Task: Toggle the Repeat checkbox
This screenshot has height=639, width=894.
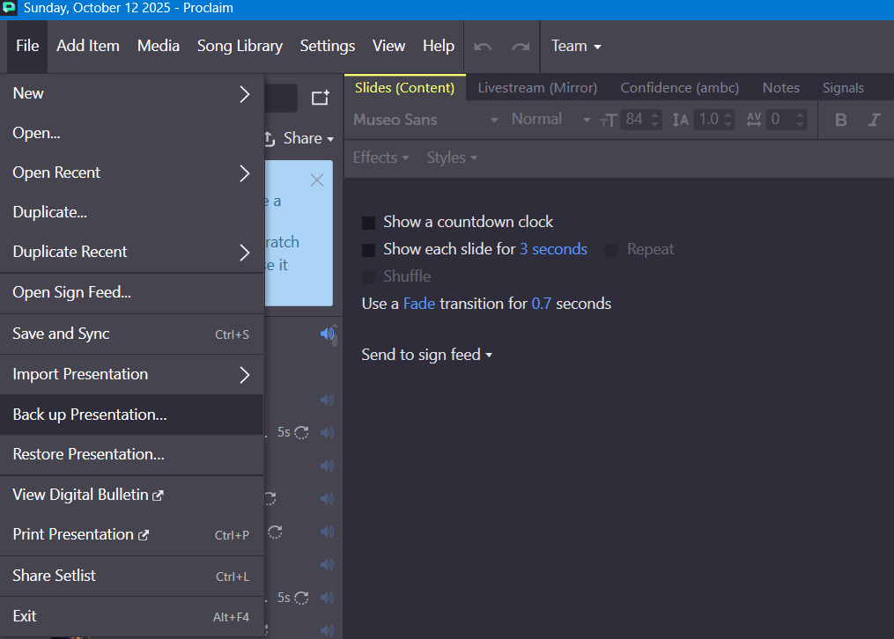Action: (612, 250)
